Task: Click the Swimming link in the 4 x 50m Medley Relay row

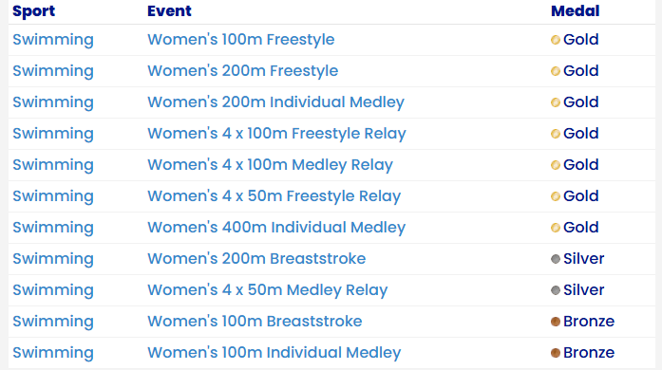Action: pyautogui.click(x=53, y=290)
